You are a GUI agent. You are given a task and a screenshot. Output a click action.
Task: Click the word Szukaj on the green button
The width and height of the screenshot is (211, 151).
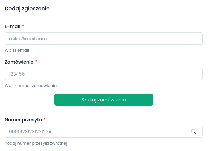(x=89, y=100)
